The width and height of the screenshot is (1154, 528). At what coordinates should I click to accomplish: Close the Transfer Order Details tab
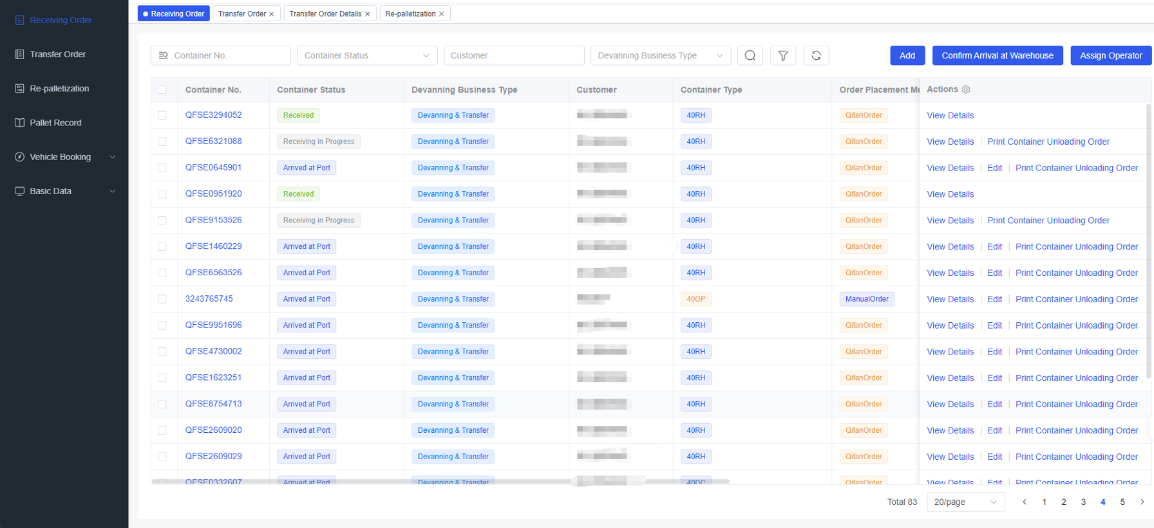(368, 14)
